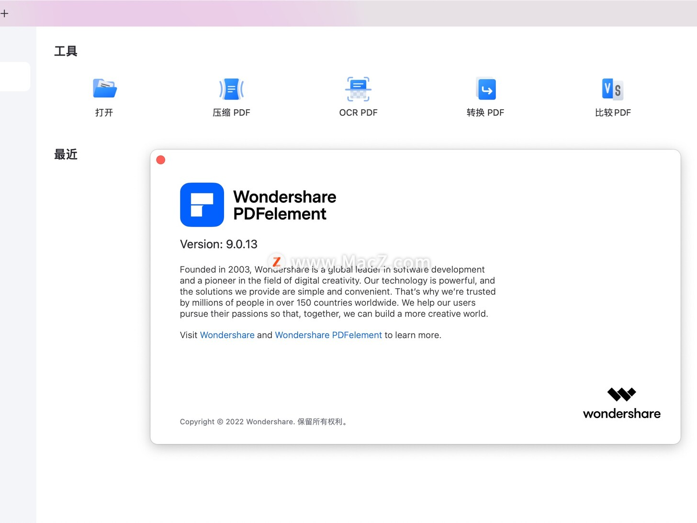
Task: Click the Version: 9.0.13 text
Action: [218, 244]
